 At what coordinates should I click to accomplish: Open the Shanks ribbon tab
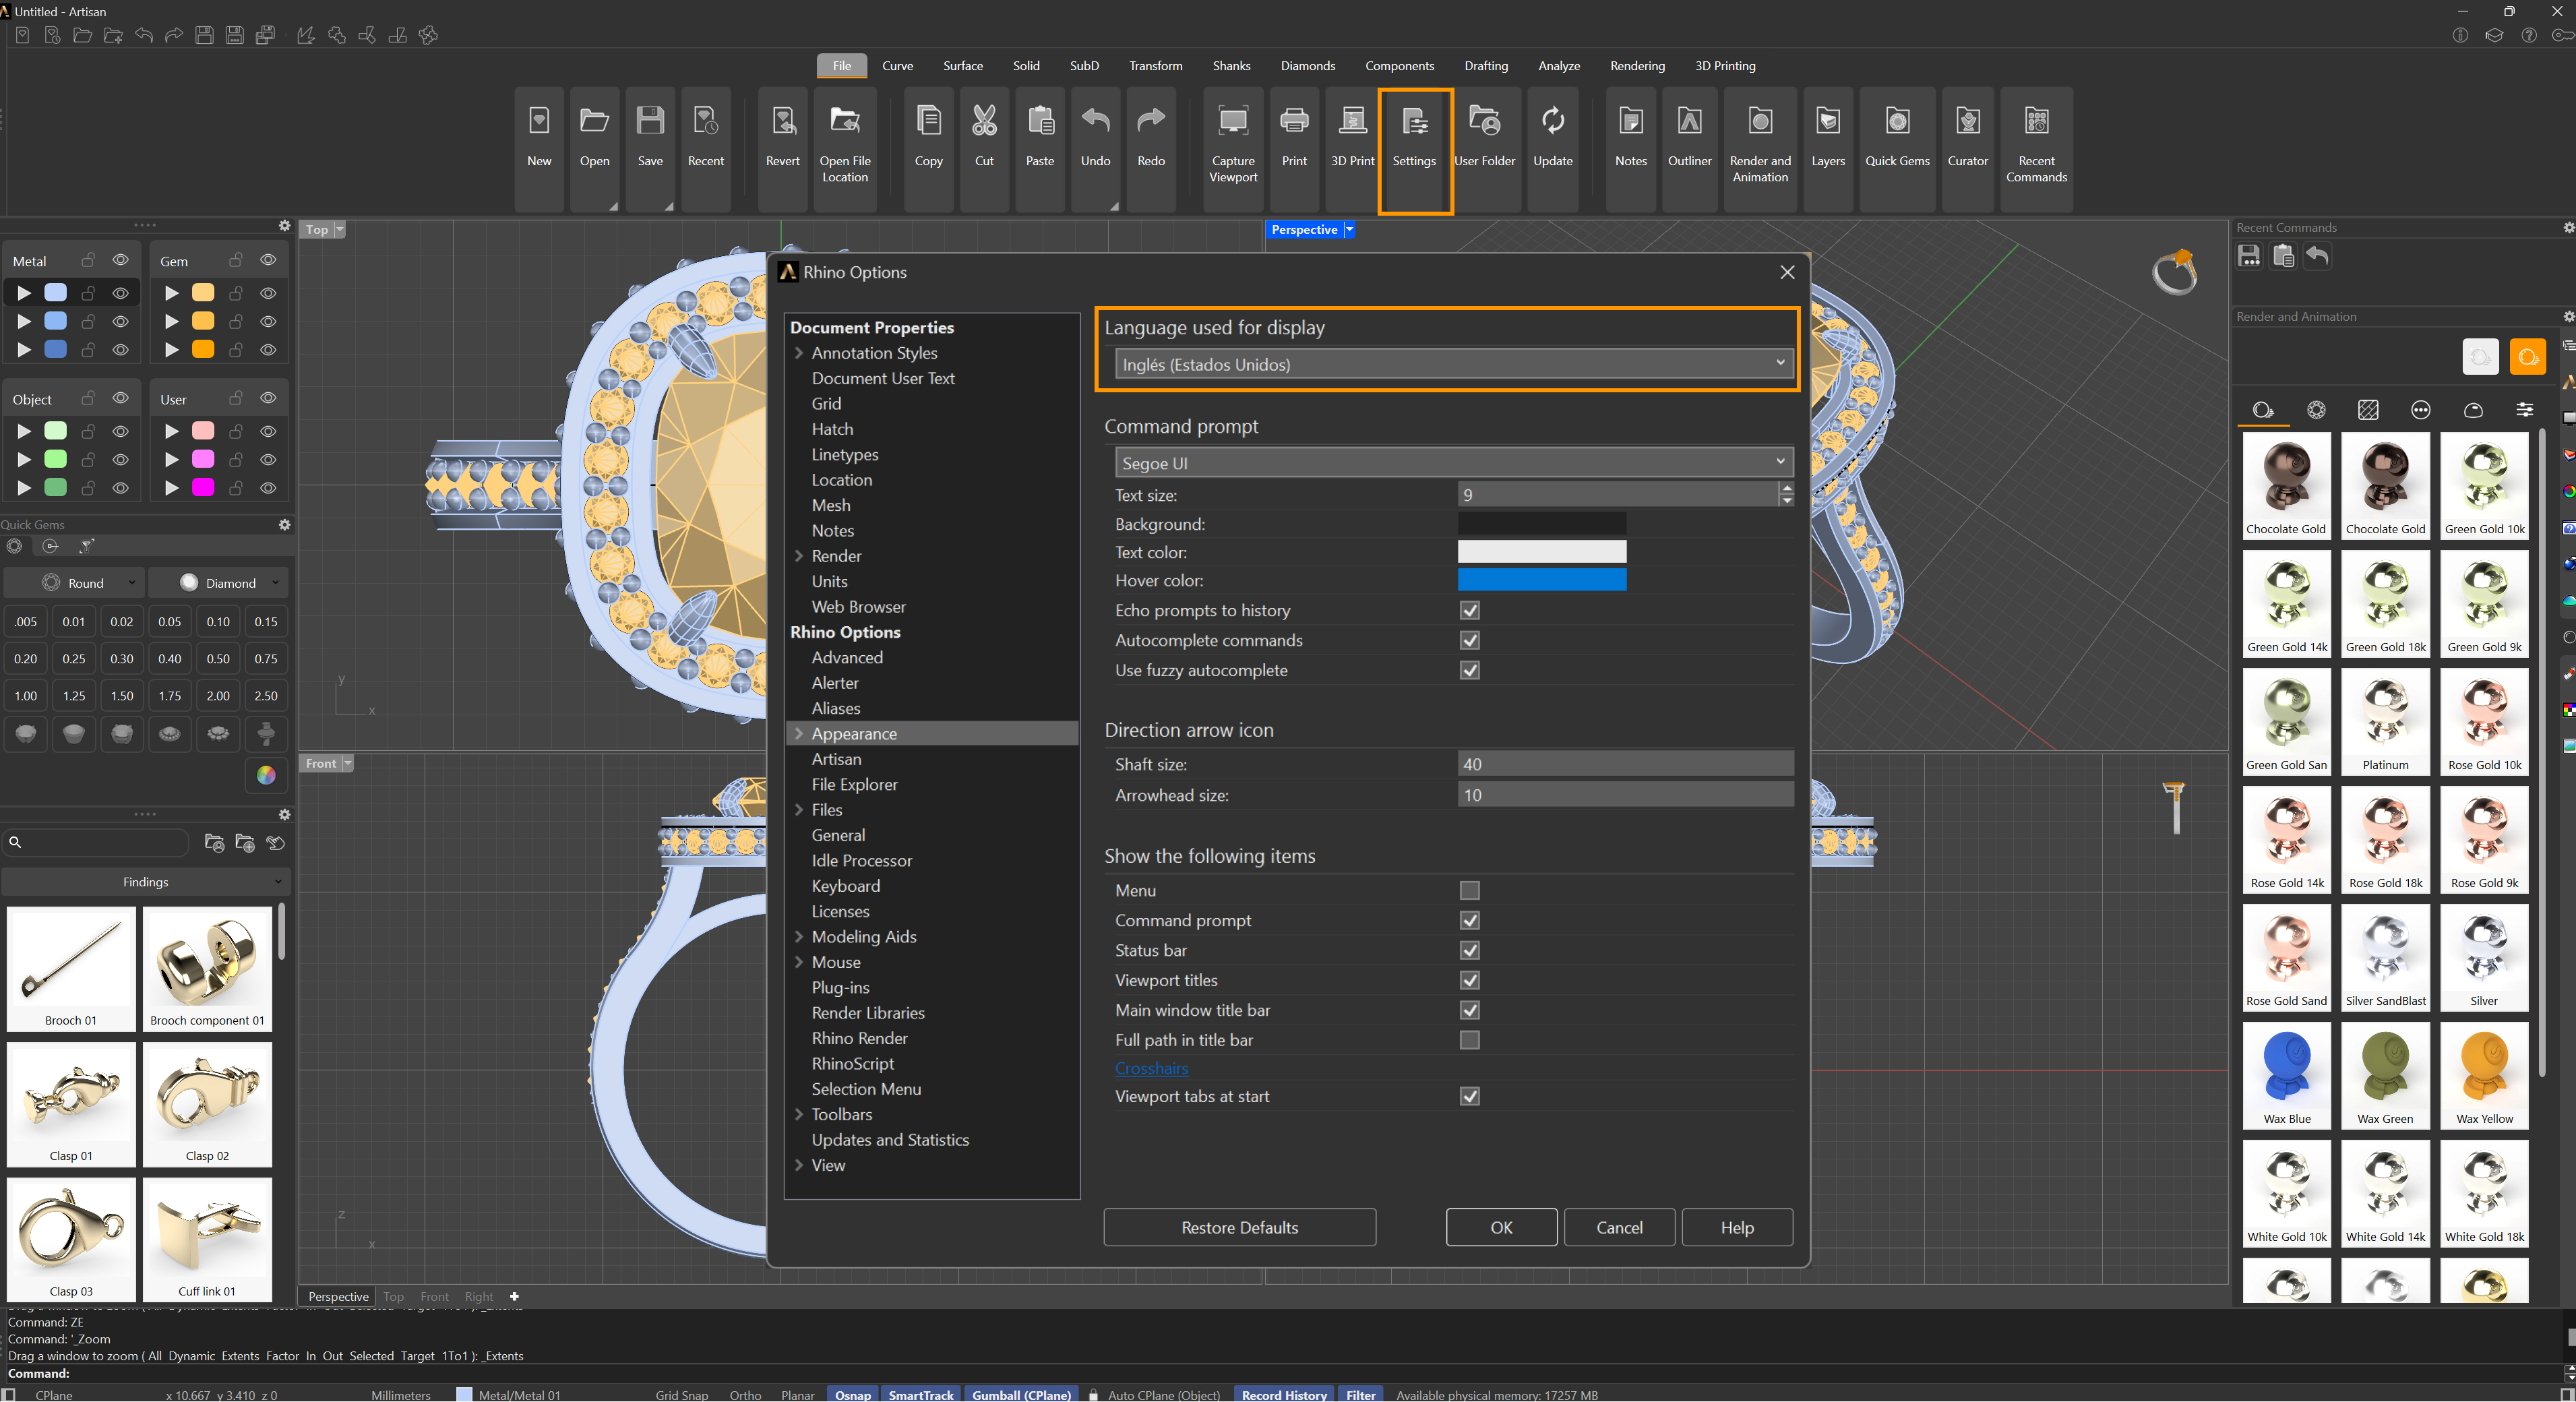(1231, 66)
